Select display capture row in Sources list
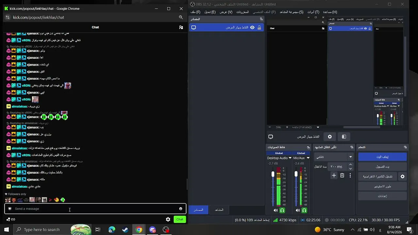418x235 pixels. pos(226,28)
